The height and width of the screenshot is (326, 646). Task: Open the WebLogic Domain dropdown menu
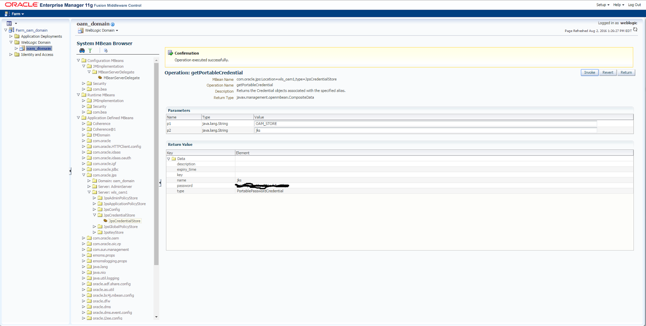coord(101,30)
